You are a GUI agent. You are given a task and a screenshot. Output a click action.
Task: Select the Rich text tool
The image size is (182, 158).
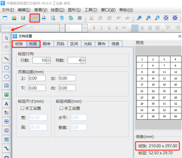click(x=7, y=112)
